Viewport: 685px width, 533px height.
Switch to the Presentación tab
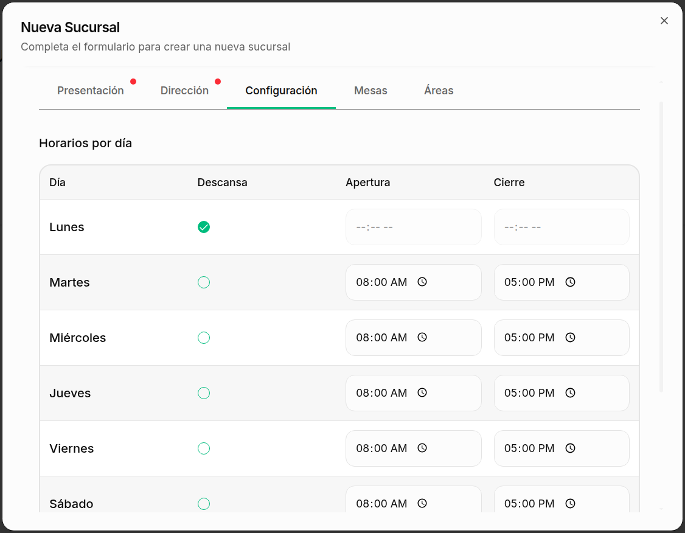pyautogui.click(x=90, y=90)
